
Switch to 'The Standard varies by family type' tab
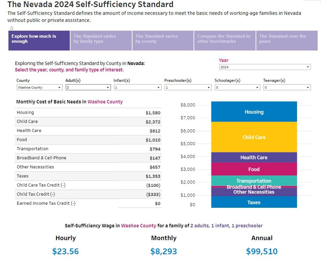pyautogui.click(x=101, y=41)
